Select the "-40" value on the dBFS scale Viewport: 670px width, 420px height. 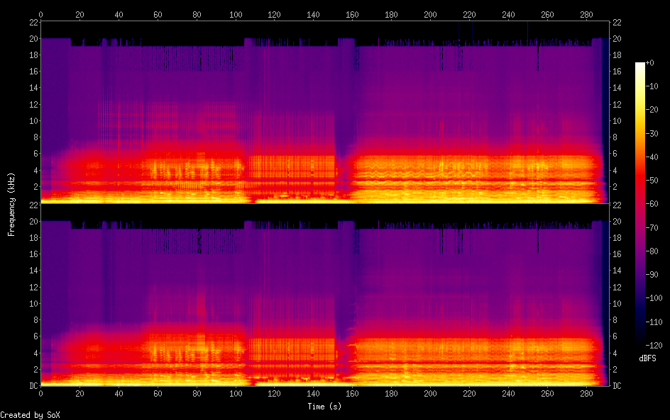[652, 157]
